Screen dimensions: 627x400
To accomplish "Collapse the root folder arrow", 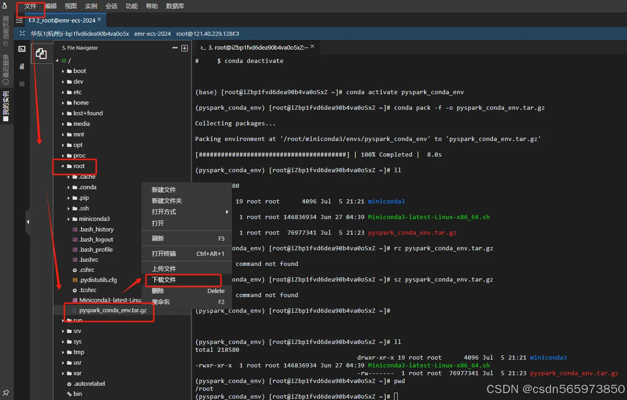I will [63, 166].
